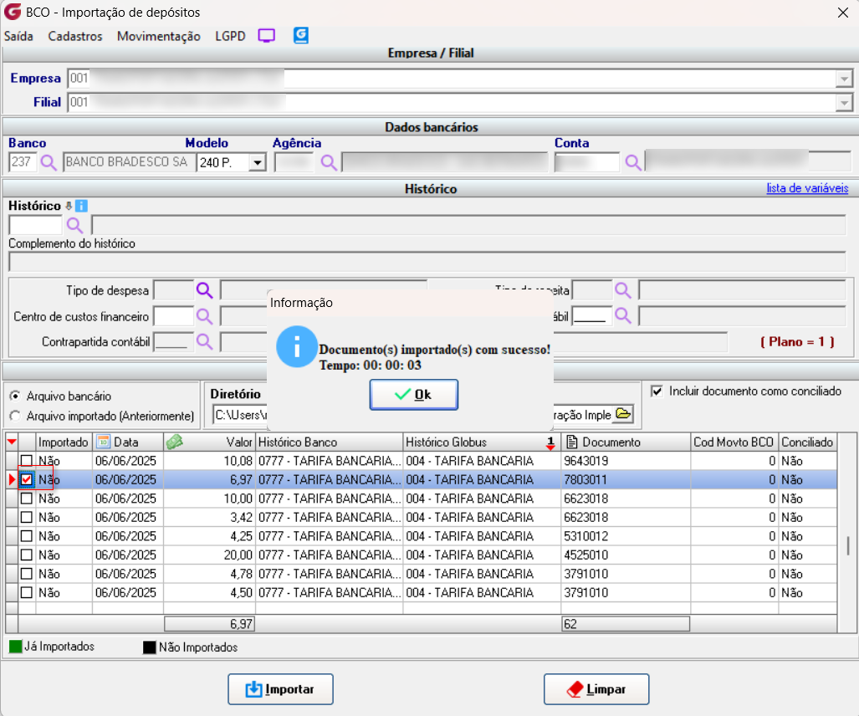Open Banco search magnifier

pyautogui.click(x=49, y=163)
